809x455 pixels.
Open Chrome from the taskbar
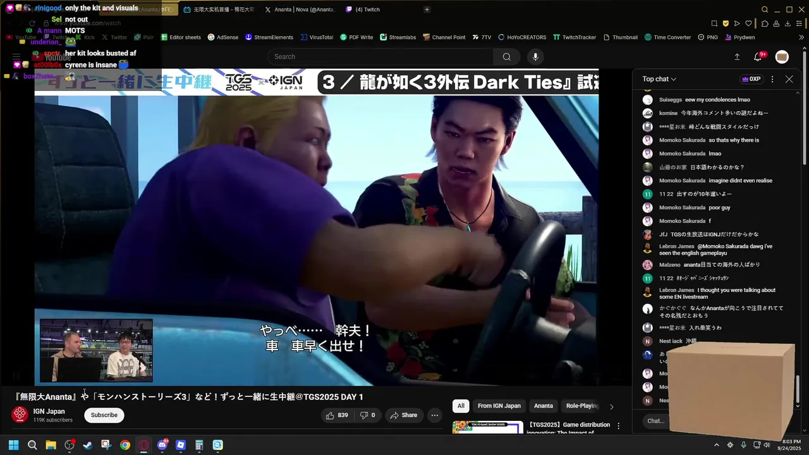point(125,445)
